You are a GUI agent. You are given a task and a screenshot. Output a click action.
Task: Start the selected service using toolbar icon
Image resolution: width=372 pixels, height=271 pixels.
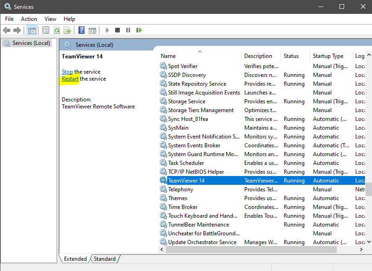(107, 30)
